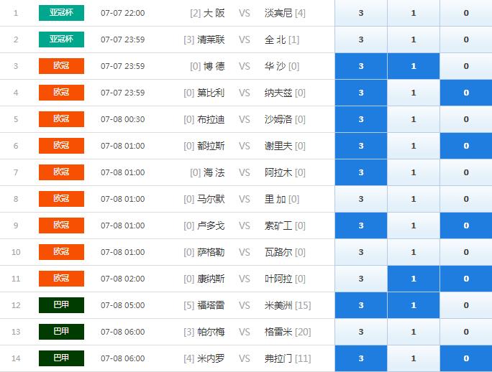Open home team 卢多戈 link
492x372 pixels.
point(211,225)
